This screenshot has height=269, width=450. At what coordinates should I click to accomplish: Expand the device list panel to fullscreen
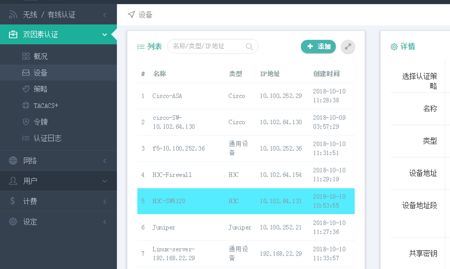pos(348,47)
